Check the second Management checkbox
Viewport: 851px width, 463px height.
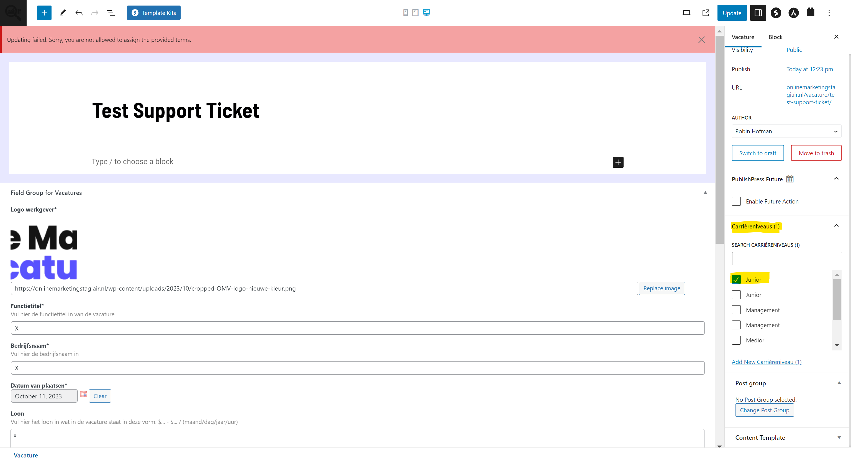click(x=736, y=325)
